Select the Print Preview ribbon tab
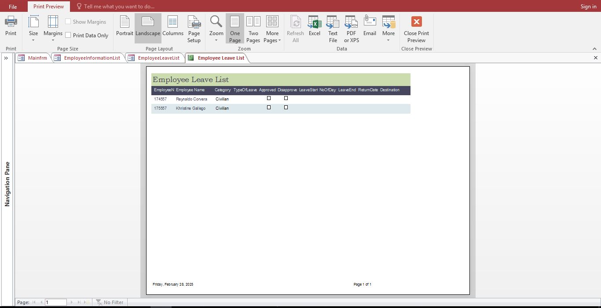Viewport: 601px width, 308px height. pyautogui.click(x=48, y=7)
